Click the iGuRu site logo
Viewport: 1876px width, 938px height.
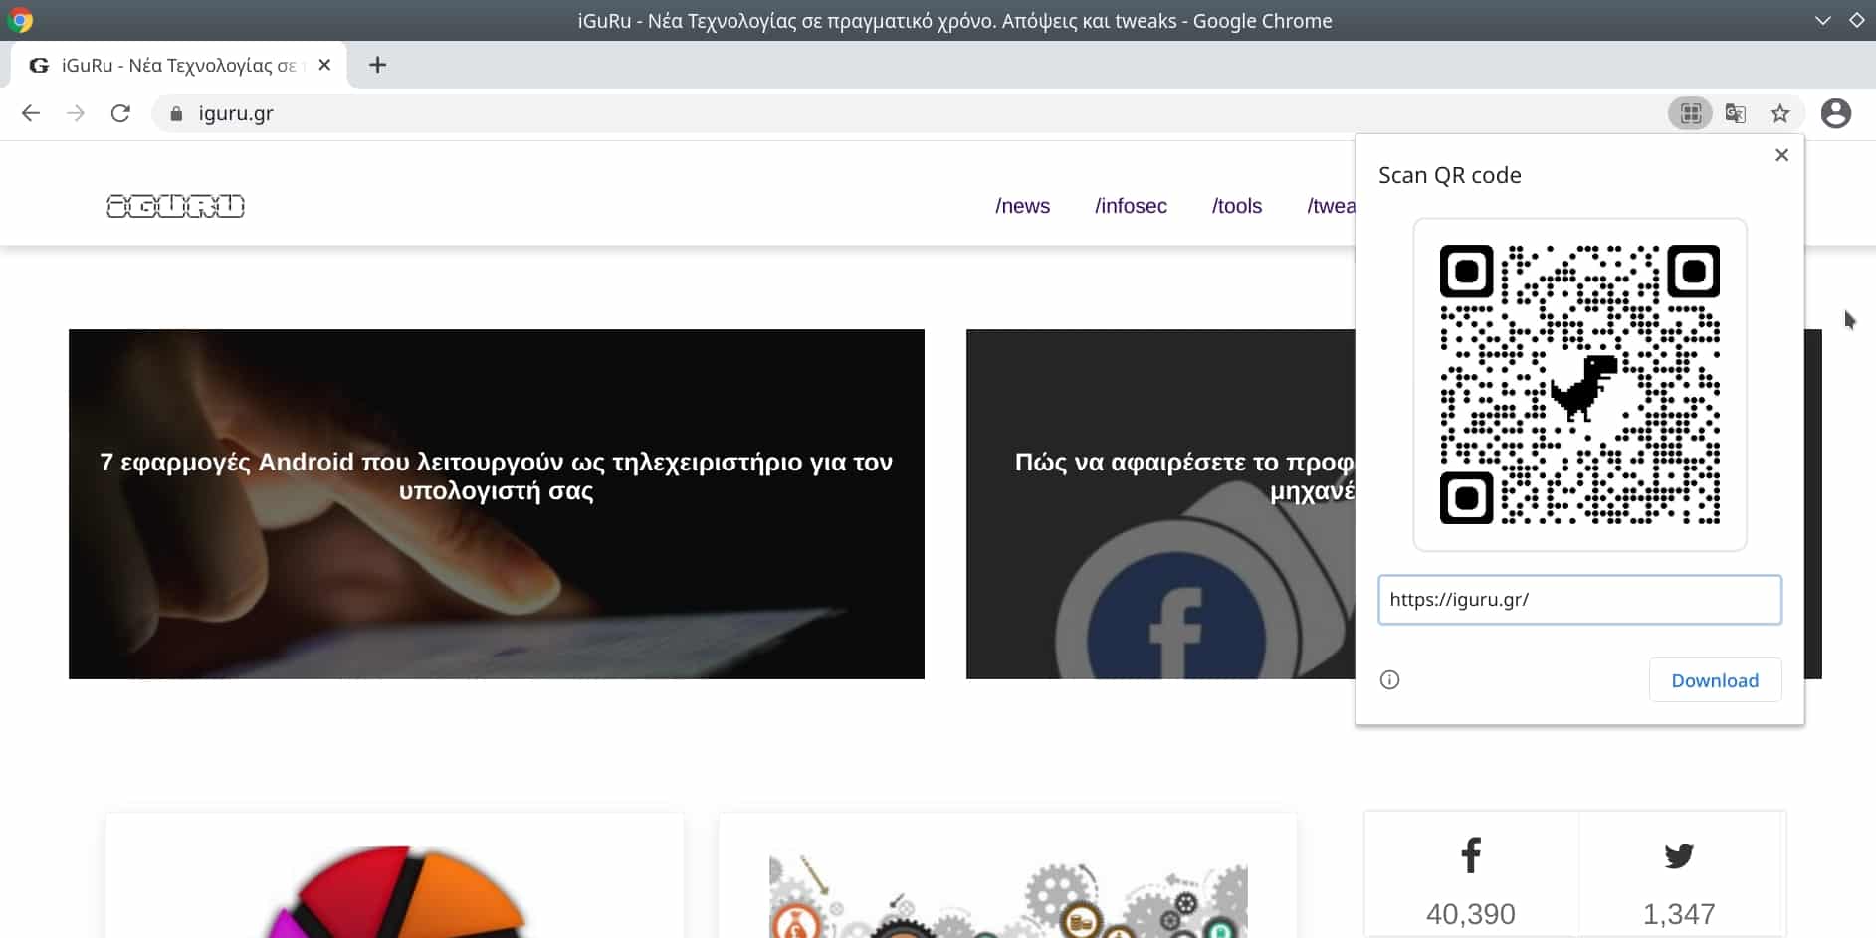point(175,206)
